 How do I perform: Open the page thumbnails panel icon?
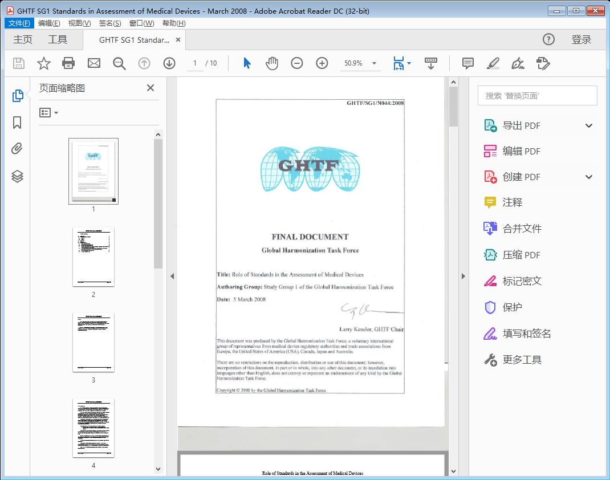pos(17,96)
